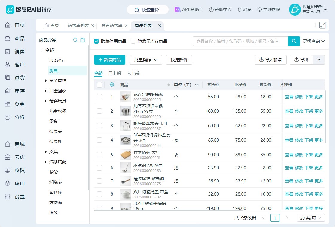Open the 快速查价 quick search box

tap(148, 10)
